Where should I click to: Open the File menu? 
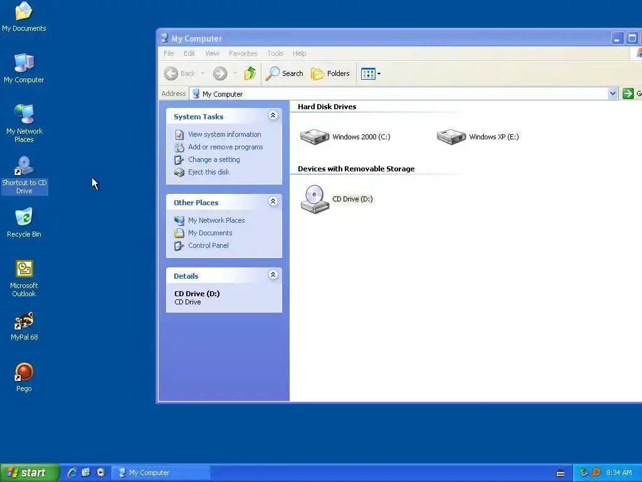click(169, 53)
